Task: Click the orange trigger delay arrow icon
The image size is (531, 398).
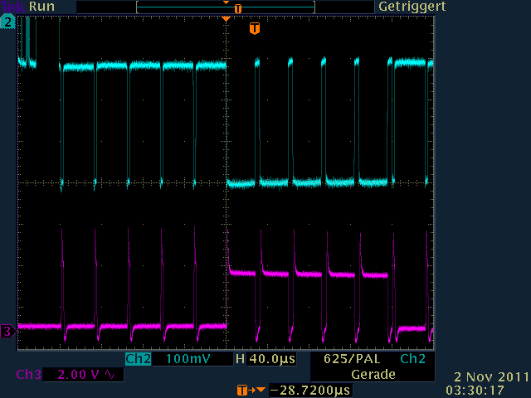Action: [x=246, y=389]
